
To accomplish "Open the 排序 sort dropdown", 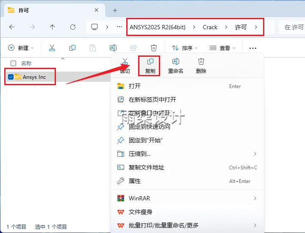I will 185,48.
